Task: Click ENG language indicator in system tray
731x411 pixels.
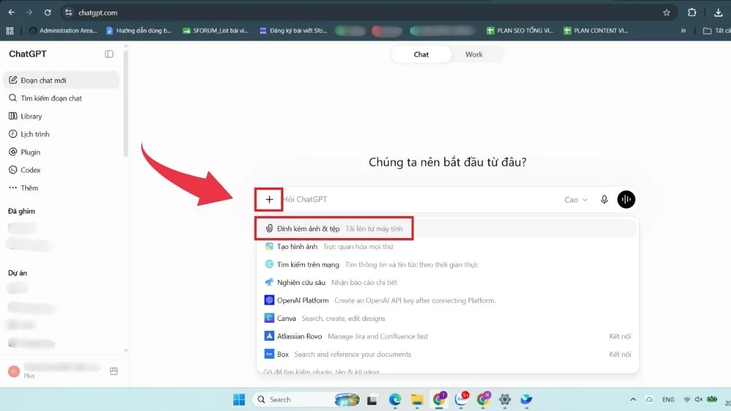Action: click(x=668, y=399)
